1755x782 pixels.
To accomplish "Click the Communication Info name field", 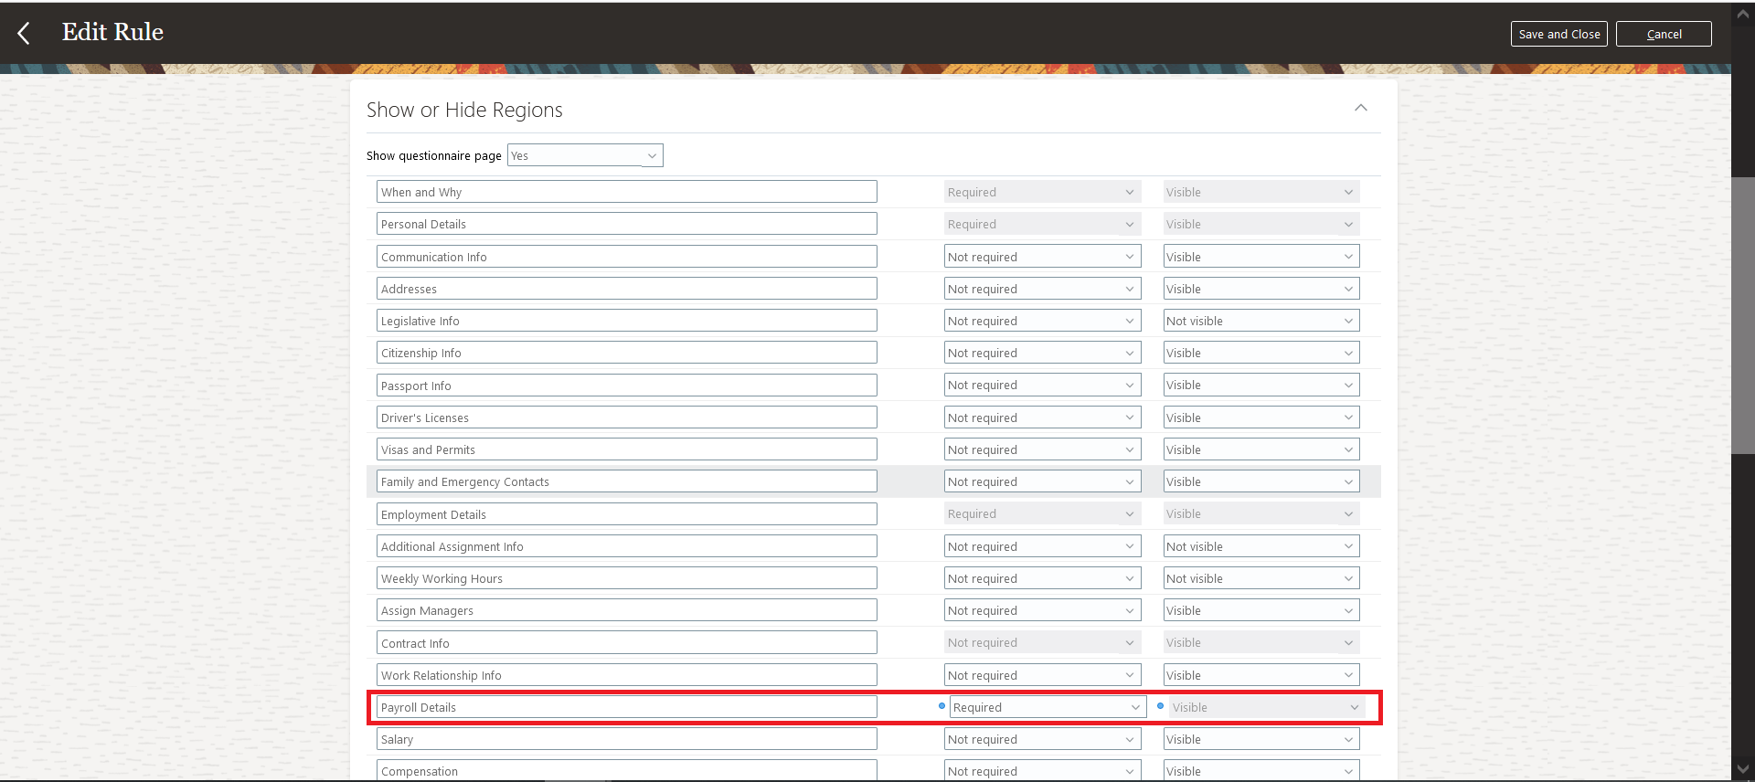I will click(627, 257).
